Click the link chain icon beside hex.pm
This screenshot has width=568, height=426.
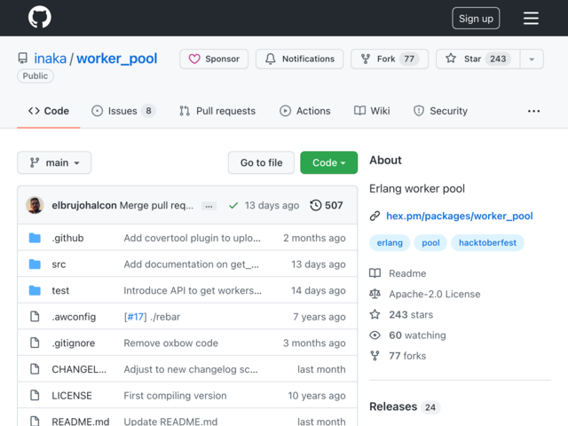[375, 216]
